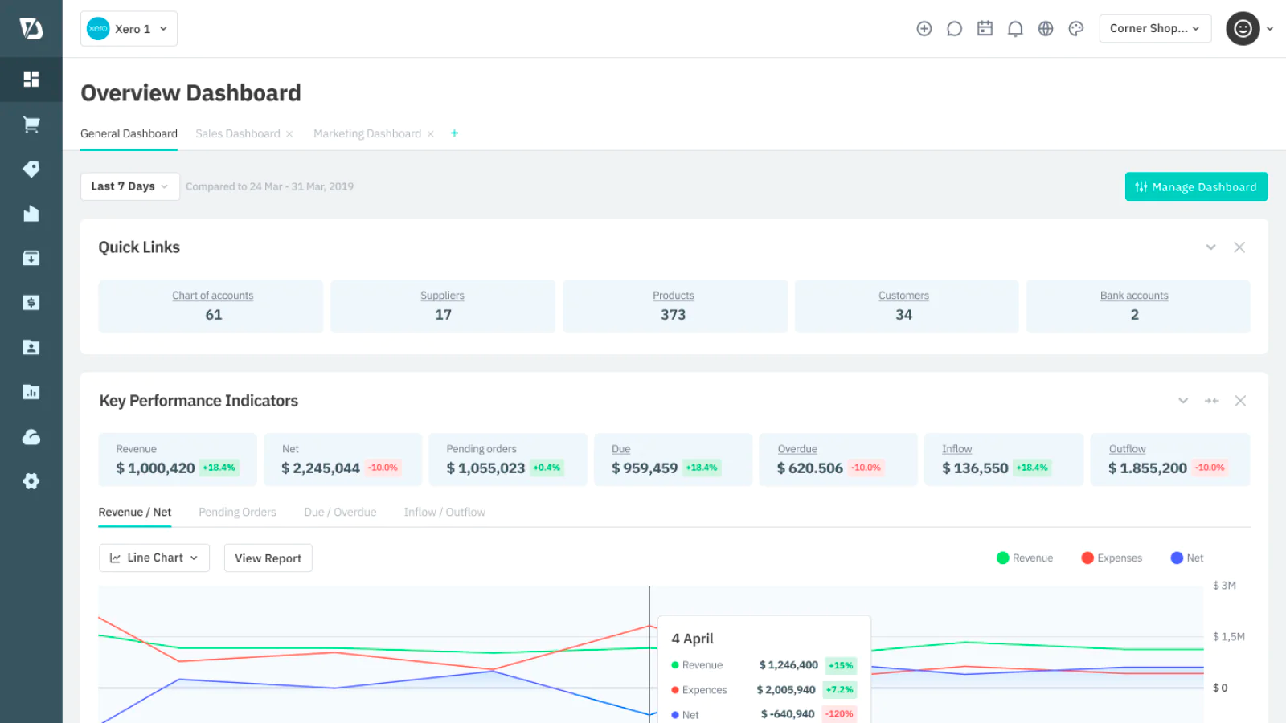Click the Manage Dashboard button
This screenshot has height=723, width=1286.
(1196, 186)
